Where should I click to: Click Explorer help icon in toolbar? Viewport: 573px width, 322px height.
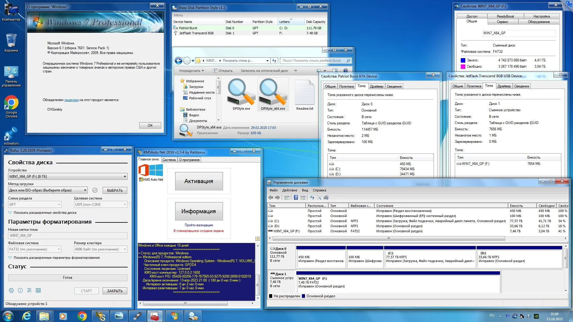pyautogui.click(x=345, y=71)
